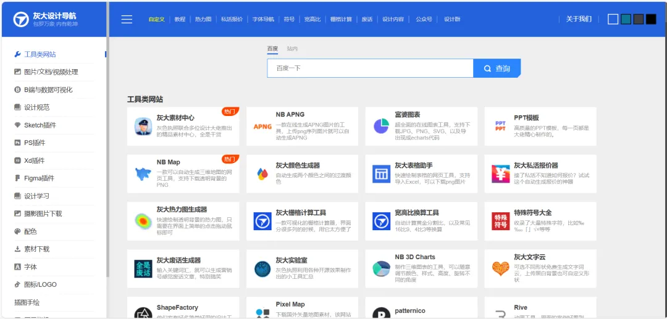Screen dimensions: 667x319
Task: Click the B icon beside B端与数据可视化
Action: (x=17, y=89)
